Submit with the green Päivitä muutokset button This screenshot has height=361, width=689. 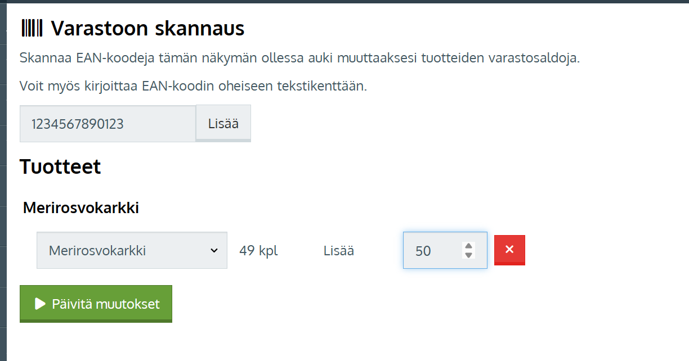tap(96, 304)
